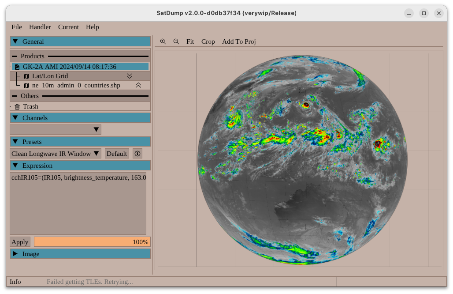
Task: Collapse the Channels section
Action: coord(15,118)
